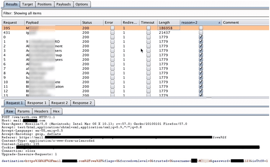Screen dimensions: 270x167
Task: Open the Response 1 tab
Action: coord(37,103)
